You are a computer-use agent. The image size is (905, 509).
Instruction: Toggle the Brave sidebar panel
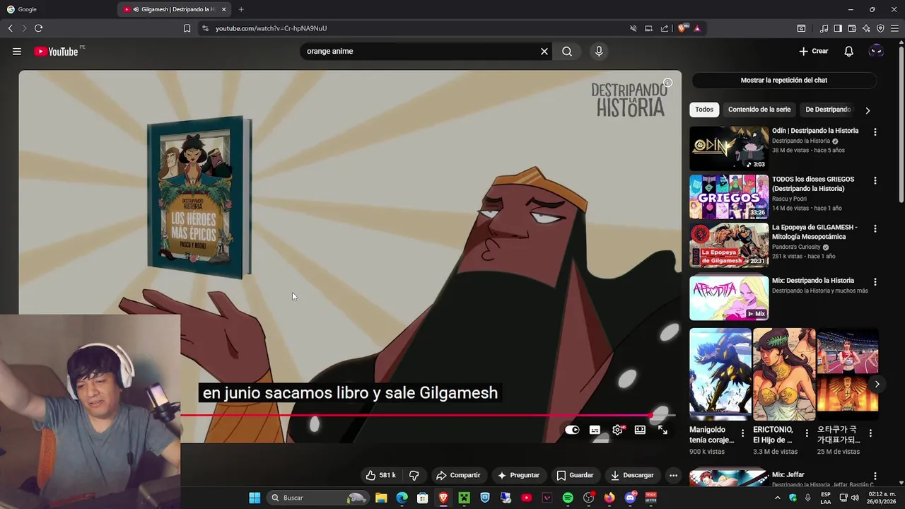pos(838,28)
